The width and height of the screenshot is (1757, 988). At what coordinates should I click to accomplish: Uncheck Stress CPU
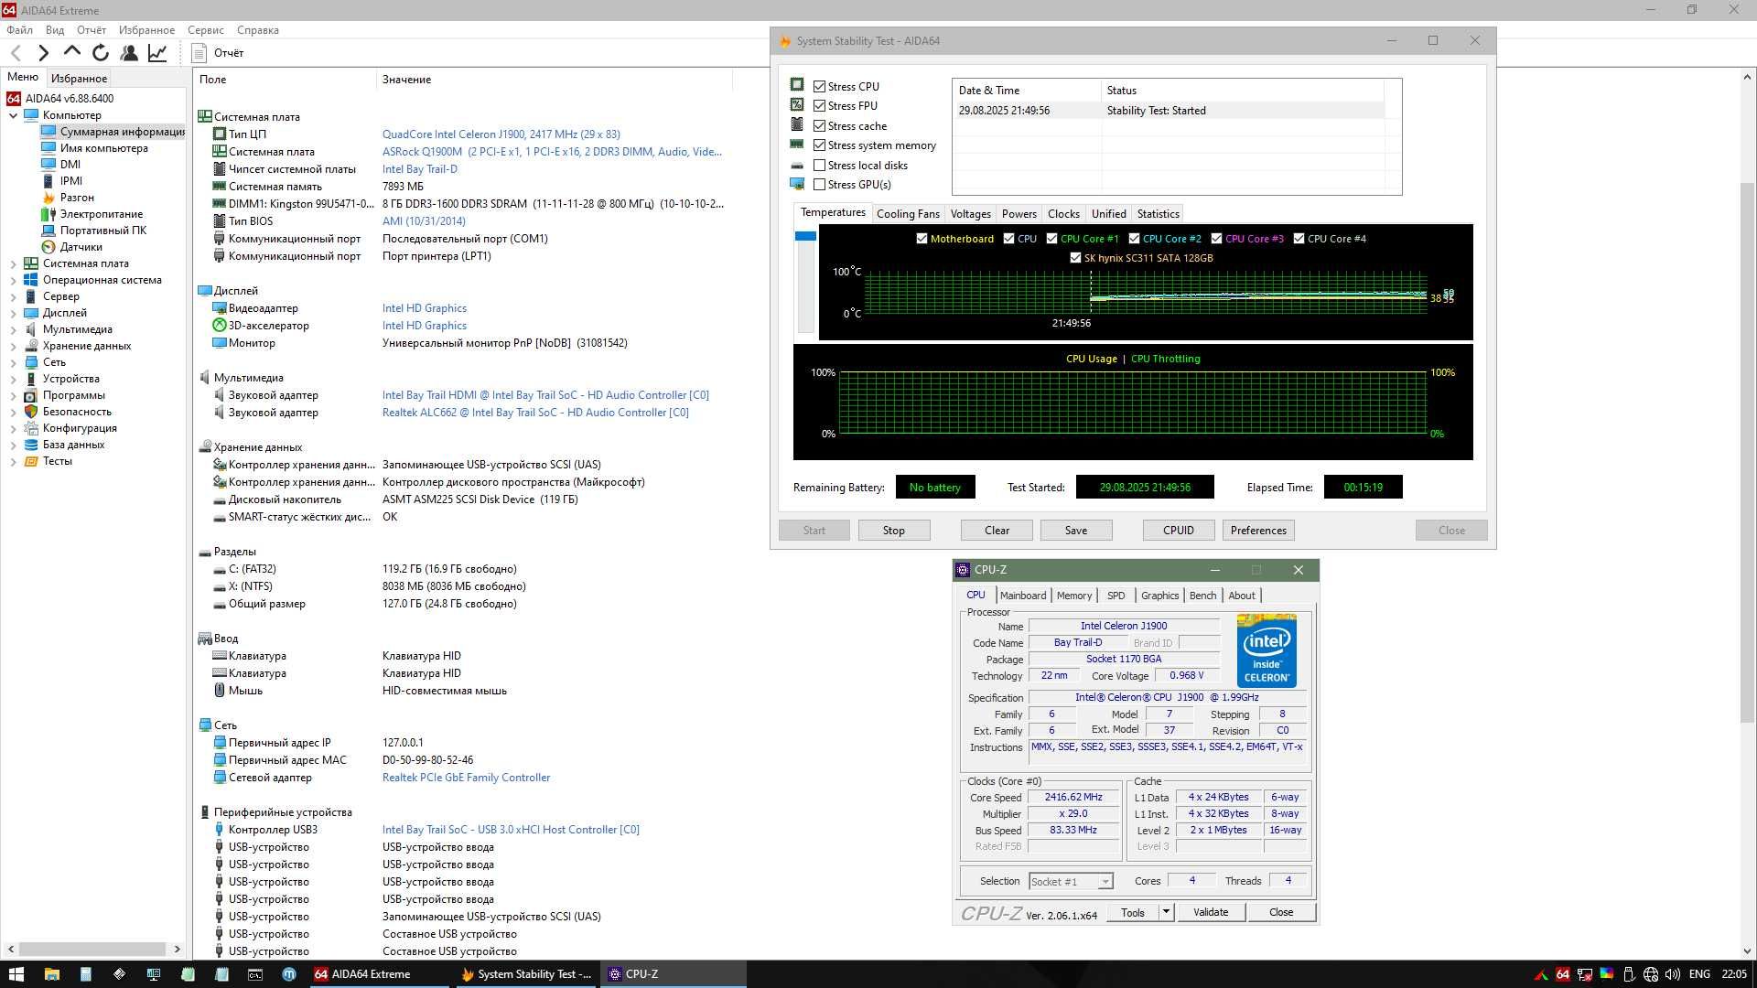(819, 86)
